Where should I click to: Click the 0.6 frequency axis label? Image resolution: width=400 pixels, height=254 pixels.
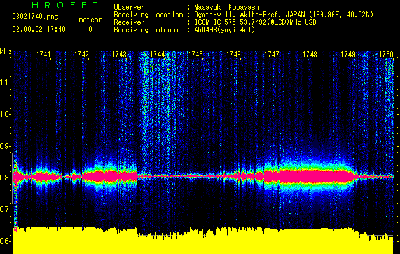5,241
